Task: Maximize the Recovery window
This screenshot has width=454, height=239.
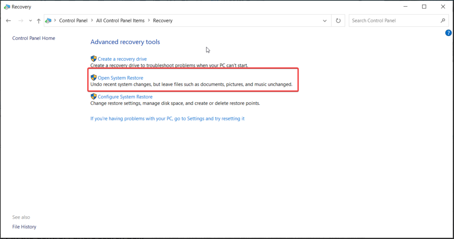Action: pos(424,7)
